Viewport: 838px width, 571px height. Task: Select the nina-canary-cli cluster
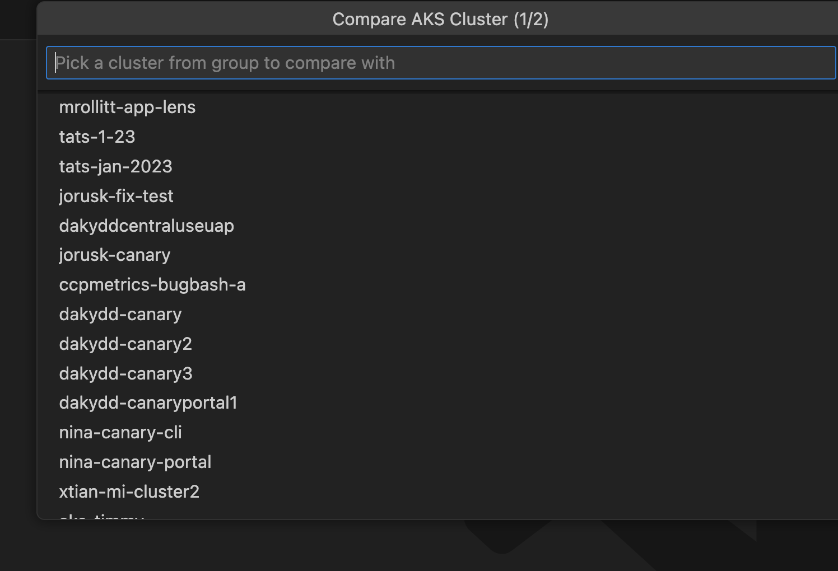click(440, 432)
